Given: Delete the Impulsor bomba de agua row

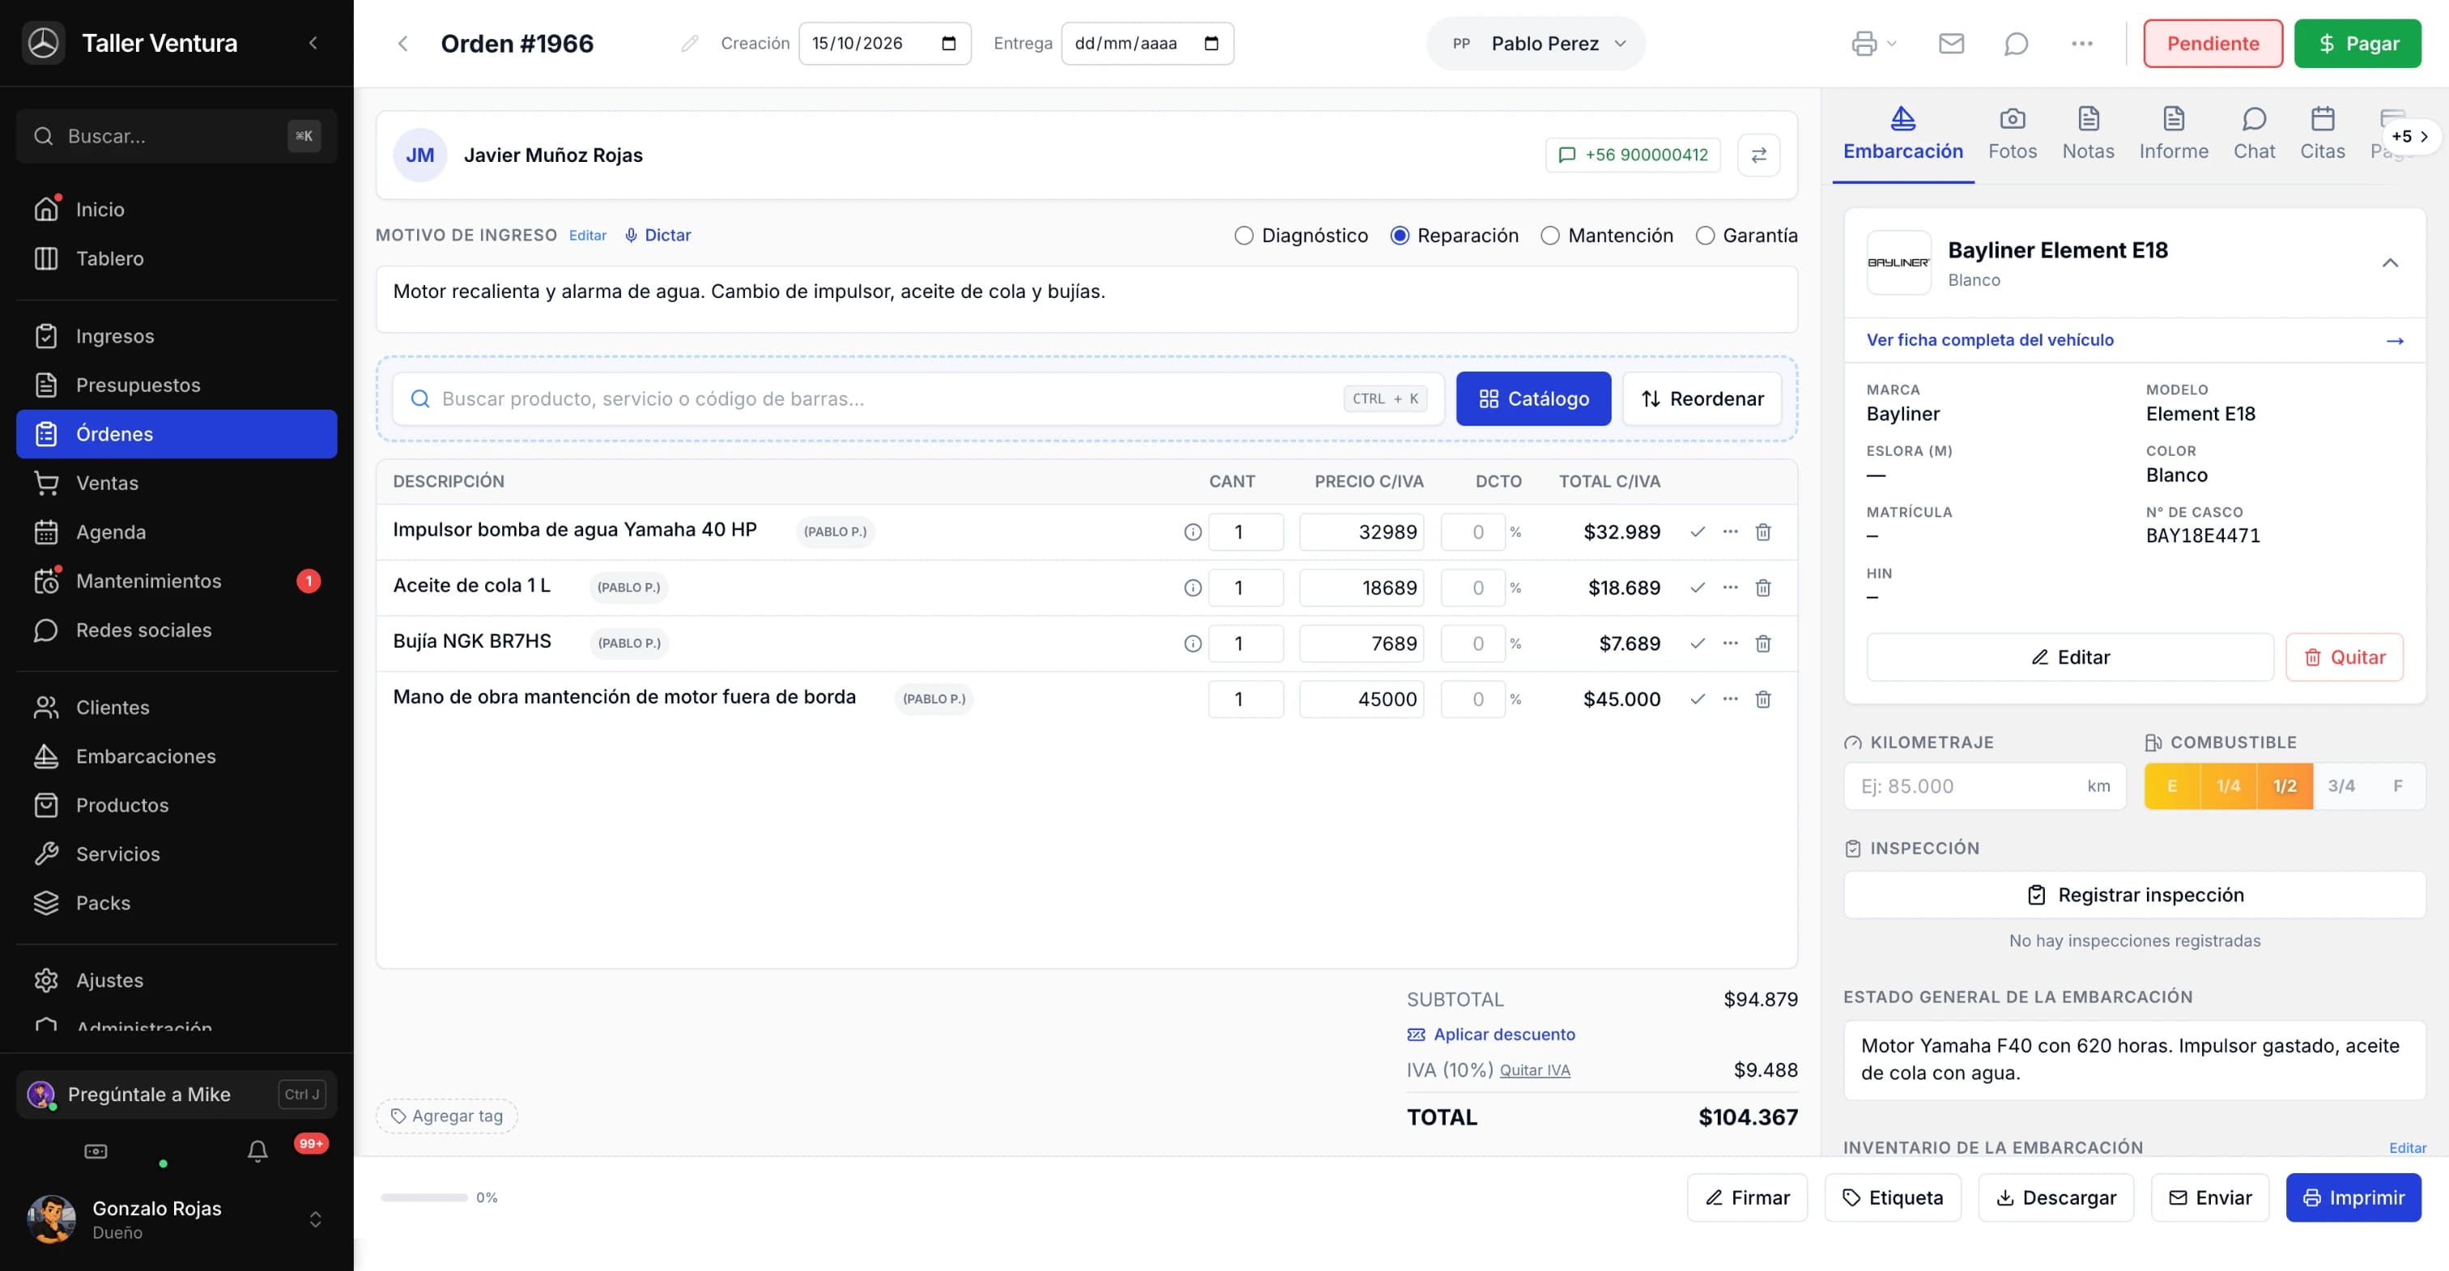Looking at the screenshot, I should pyautogui.click(x=1762, y=533).
